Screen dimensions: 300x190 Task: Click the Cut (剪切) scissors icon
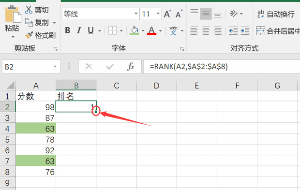[x=29, y=10]
